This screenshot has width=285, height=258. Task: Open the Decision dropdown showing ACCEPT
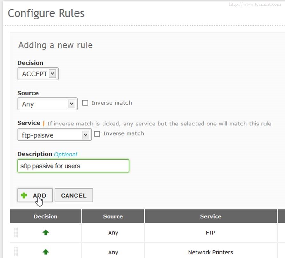(38, 74)
